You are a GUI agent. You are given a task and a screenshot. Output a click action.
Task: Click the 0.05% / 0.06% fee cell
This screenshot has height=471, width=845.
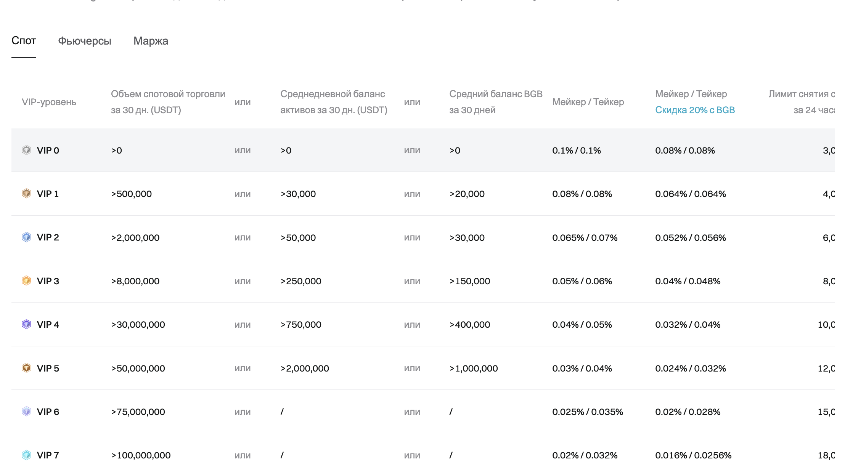coord(582,281)
